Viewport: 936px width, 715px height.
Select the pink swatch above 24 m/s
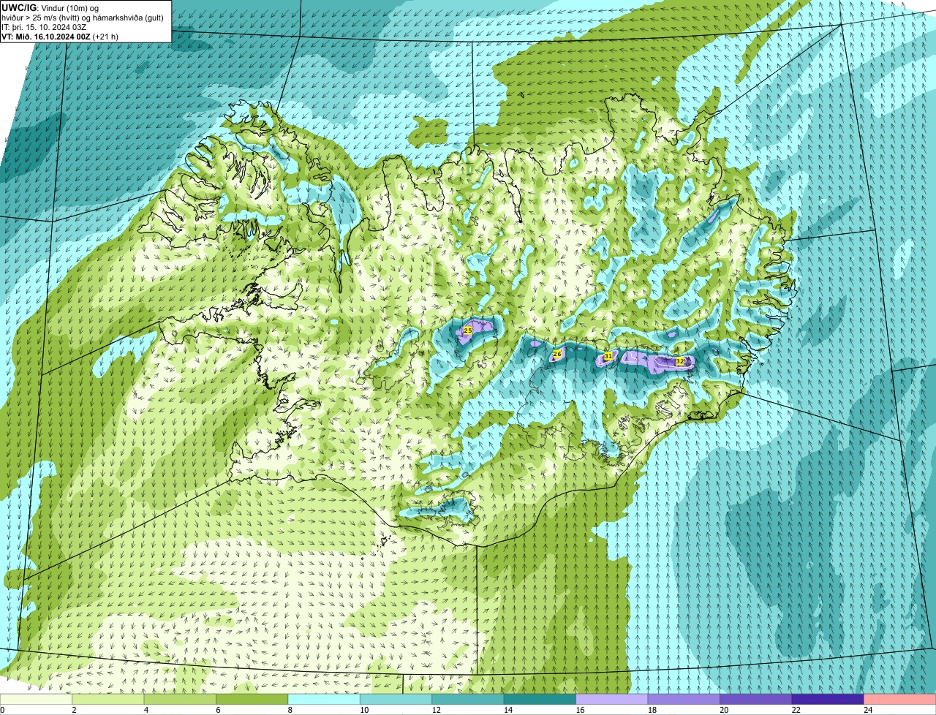point(900,699)
